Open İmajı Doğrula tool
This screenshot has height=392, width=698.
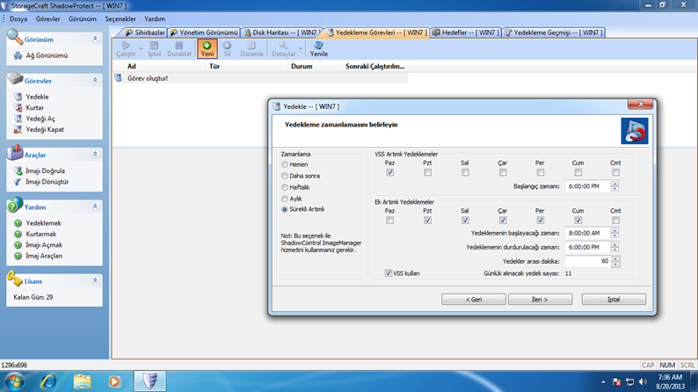click(45, 171)
